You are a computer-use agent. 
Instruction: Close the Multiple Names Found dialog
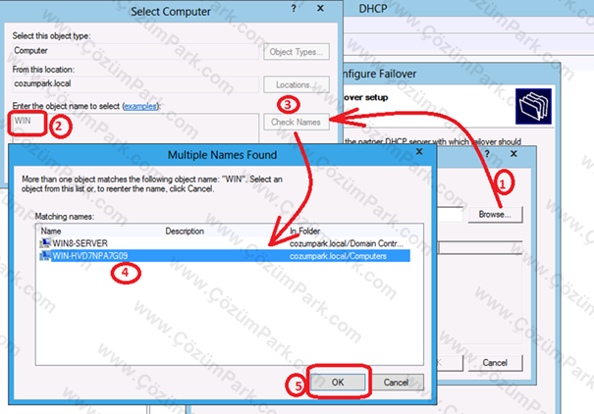coord(419,152)
